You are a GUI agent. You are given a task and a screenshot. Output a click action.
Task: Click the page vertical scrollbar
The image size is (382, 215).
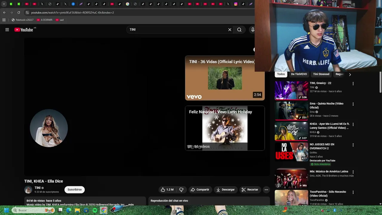click(x=380, y=82)
